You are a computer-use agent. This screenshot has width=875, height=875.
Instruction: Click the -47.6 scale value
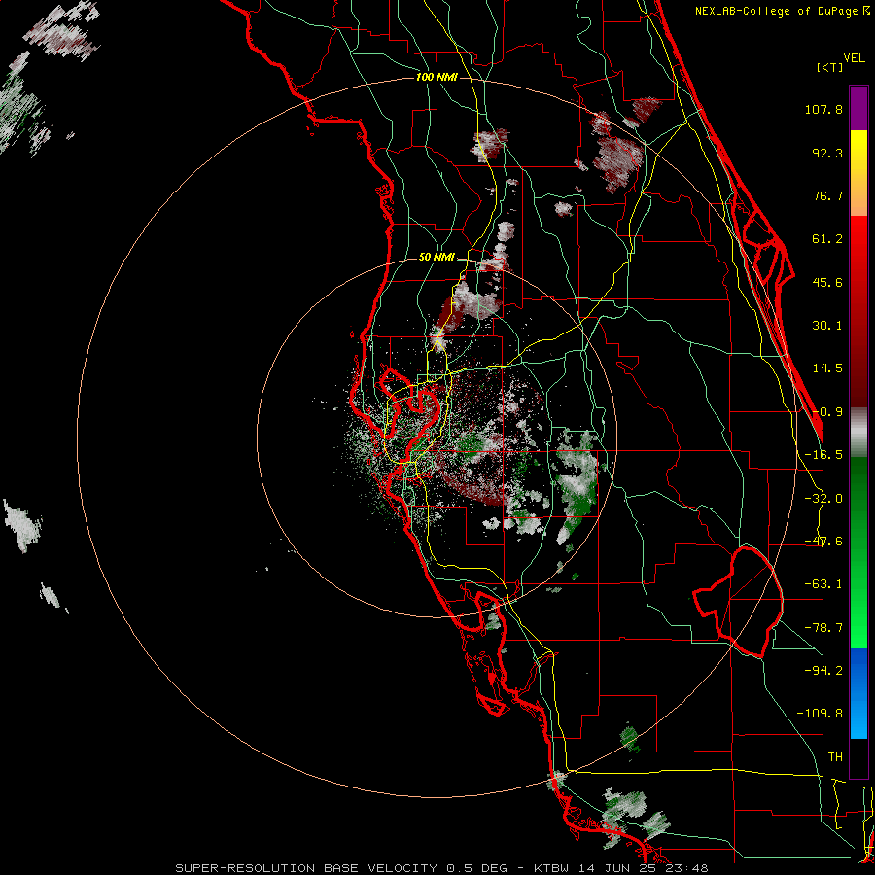point(823,542)
